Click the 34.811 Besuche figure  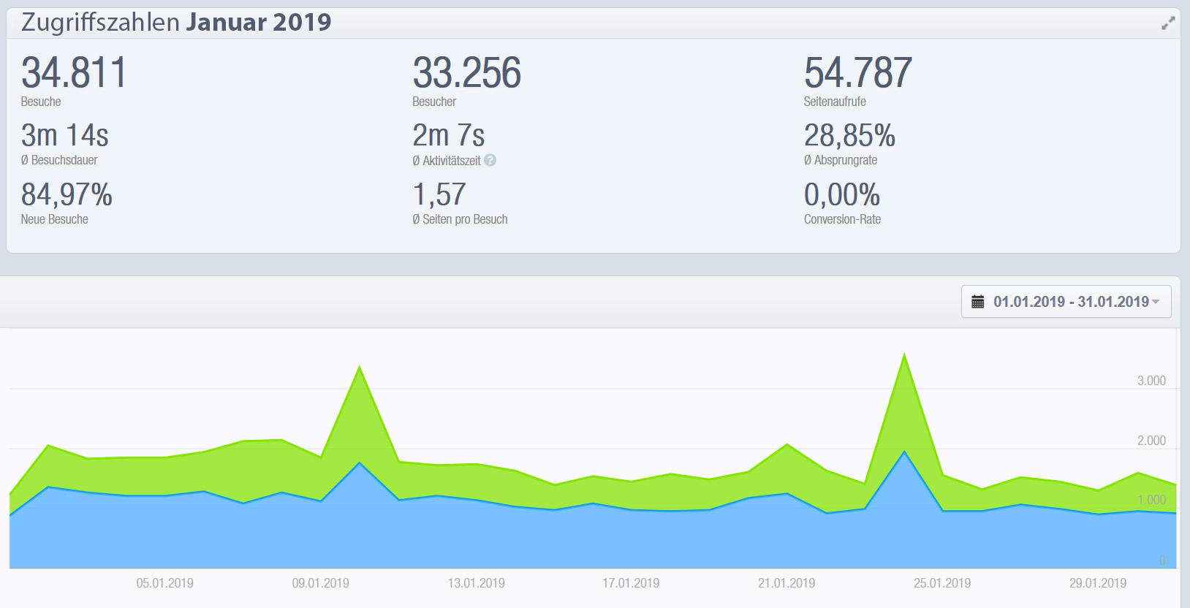pos(73,73)
